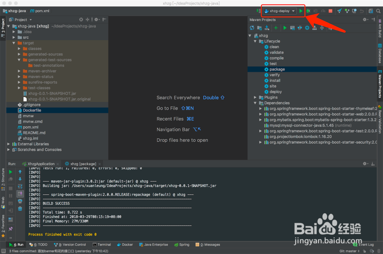Open the Ant Build side panel
This screenshot has width=383, height=254.
click(x=380, y=28)
